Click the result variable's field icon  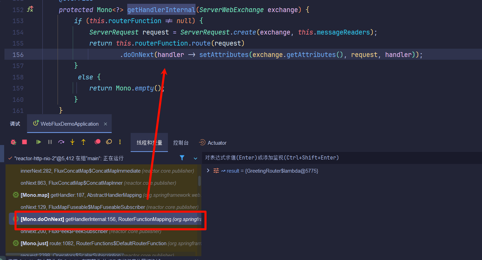pos(216,171)
